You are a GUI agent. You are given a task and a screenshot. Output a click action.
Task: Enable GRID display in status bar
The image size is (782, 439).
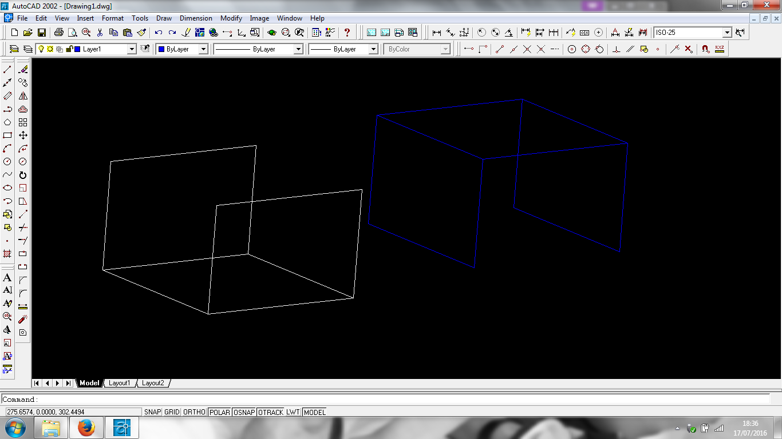pyautogui.click(x=172, y=412)
